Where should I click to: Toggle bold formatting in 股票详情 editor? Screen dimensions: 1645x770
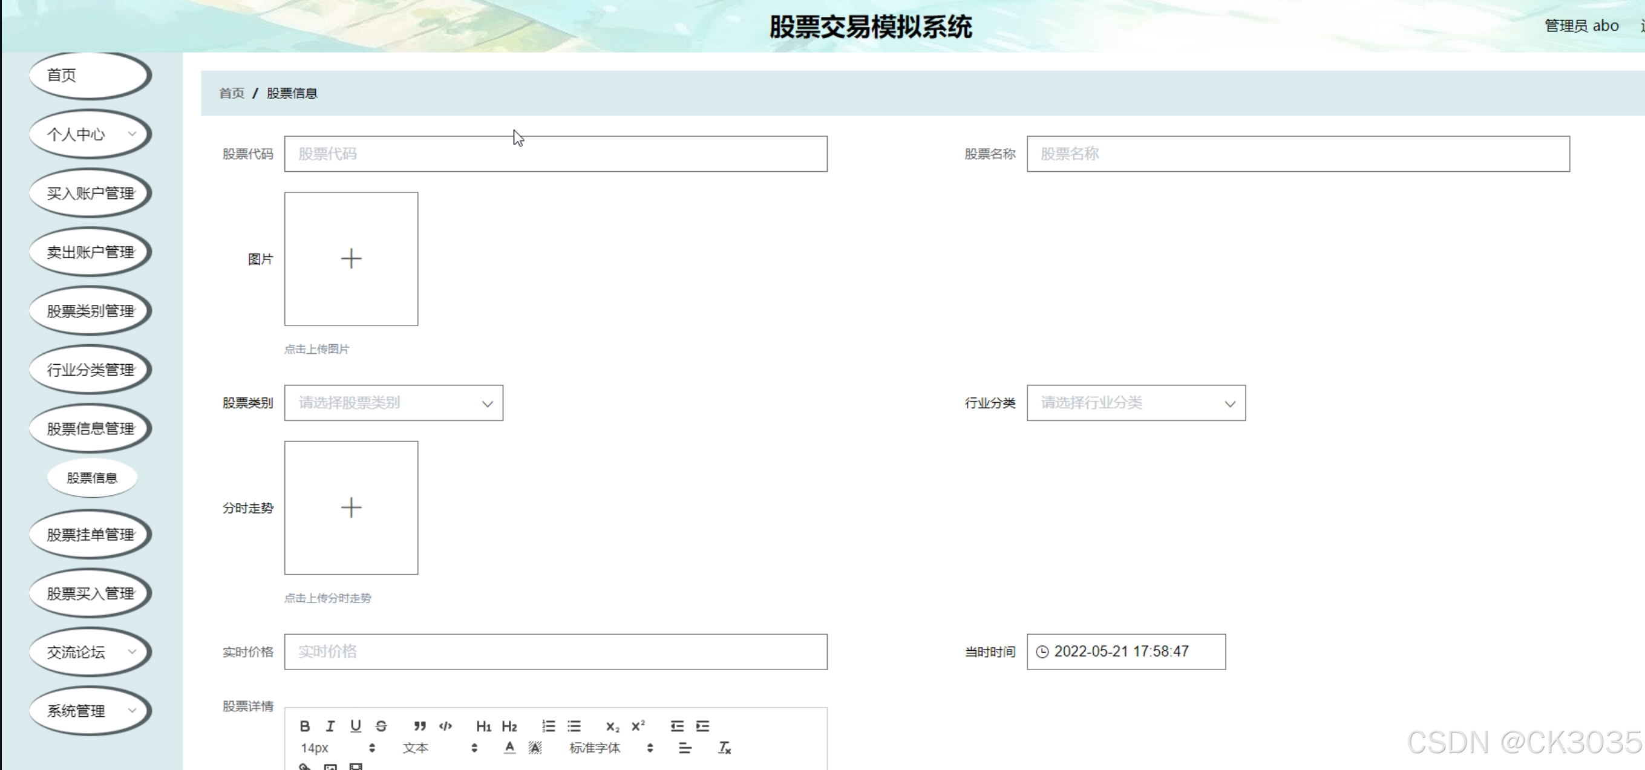(x=304, y=726)
